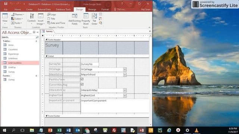Click the Windows Start button
This screenshot has height=134, width=239.
(x=4, y=130)
